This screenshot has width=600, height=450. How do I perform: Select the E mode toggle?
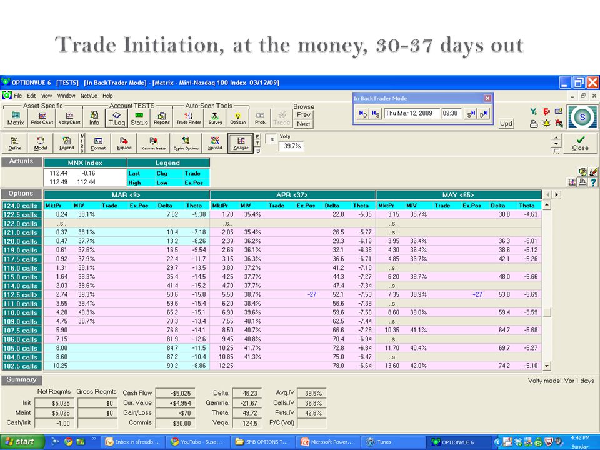click(258, 137)
